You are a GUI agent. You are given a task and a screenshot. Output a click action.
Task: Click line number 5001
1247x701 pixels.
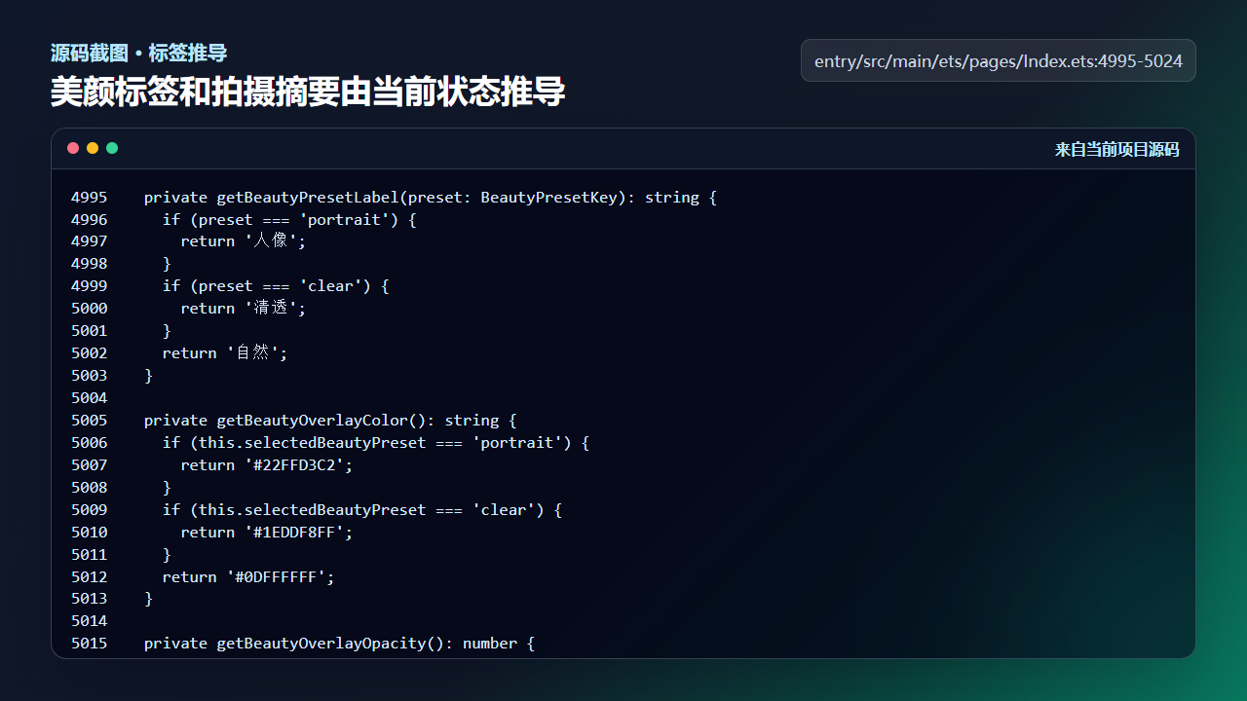coord(90,331)
